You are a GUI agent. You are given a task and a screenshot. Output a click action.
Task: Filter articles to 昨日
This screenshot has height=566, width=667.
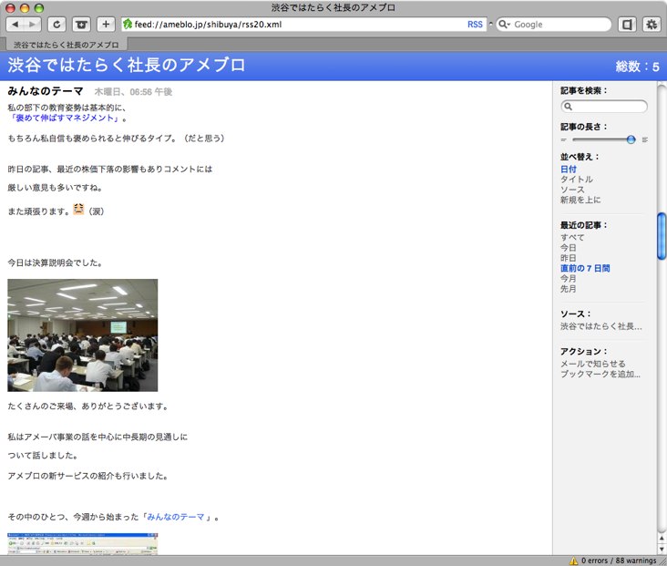click(x=569, y=258)
